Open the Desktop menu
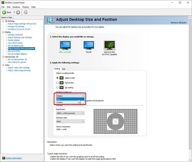This screenshot has width=192, height=162. (x=16, y=7)
